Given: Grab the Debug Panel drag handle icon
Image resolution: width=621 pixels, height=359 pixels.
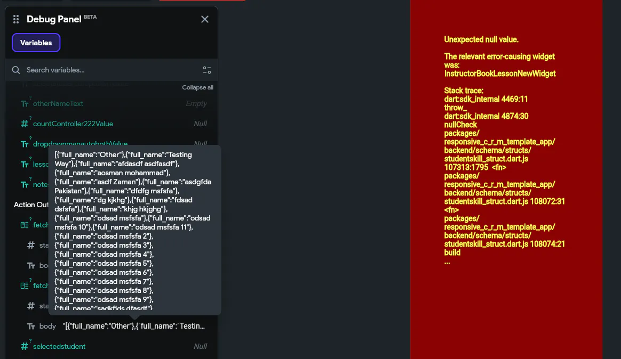Looking at the screenshot, I should point(16,19).
